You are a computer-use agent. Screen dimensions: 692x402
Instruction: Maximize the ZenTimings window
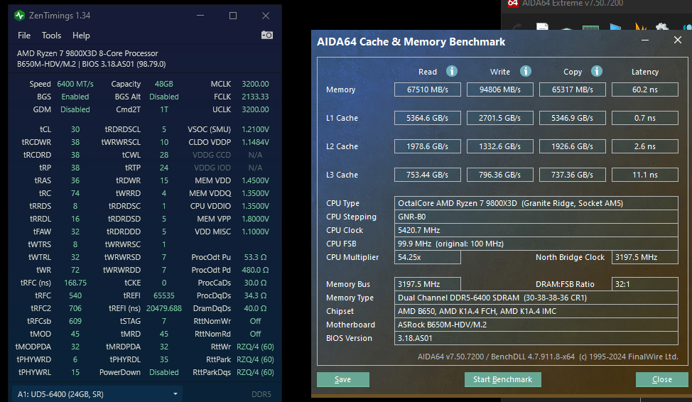point(233,16)
